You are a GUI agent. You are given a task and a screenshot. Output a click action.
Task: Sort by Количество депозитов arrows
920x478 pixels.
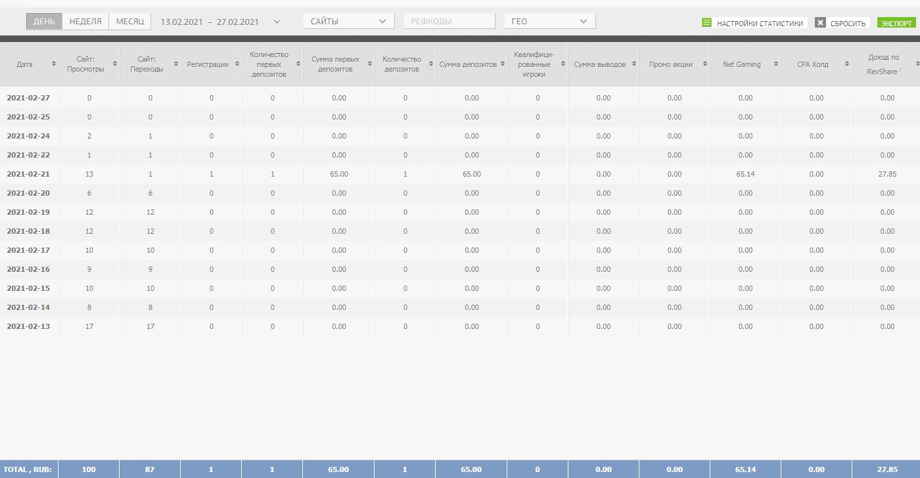[x=431, y=64]
